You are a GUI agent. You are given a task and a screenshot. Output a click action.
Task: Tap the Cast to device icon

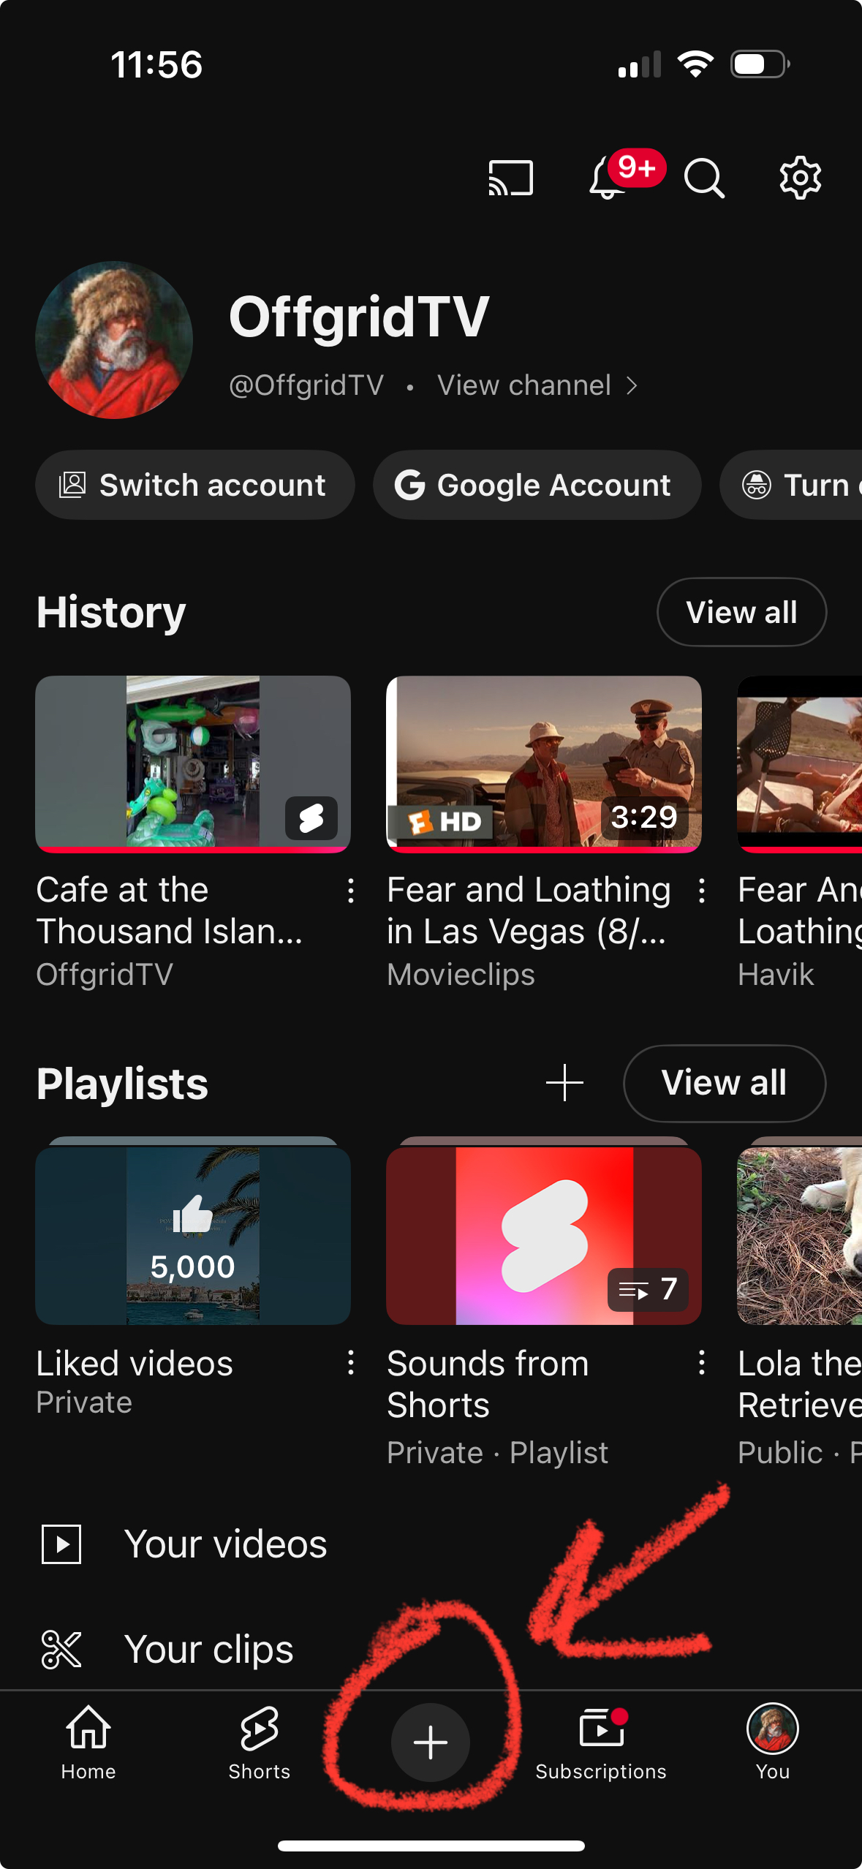(510, 178)
